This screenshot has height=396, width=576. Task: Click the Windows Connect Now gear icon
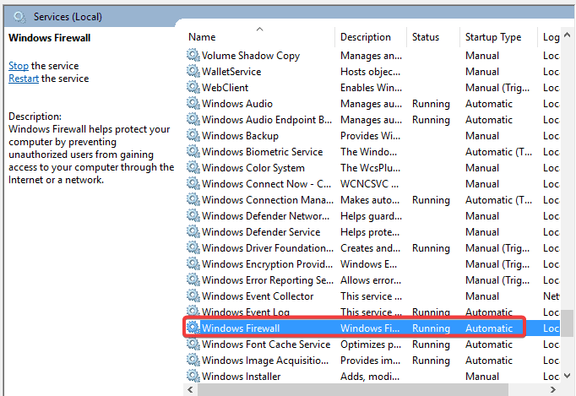point(193,184)
